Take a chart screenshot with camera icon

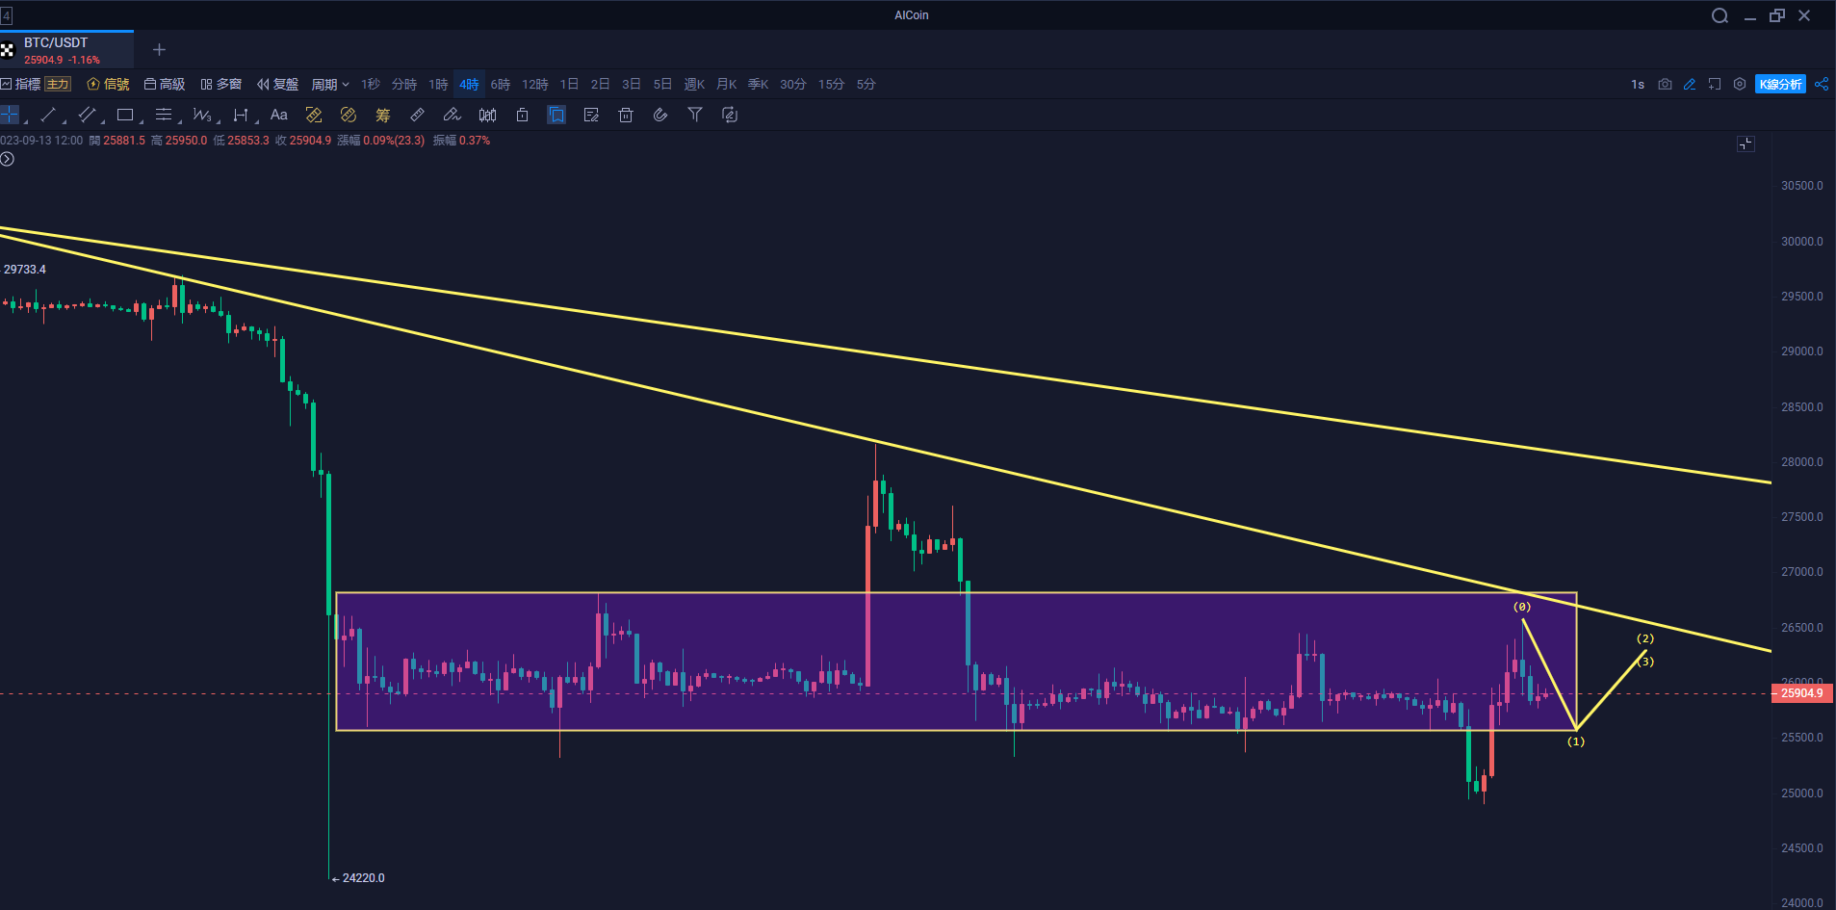pyautogui.click(x=1665, y=85)
